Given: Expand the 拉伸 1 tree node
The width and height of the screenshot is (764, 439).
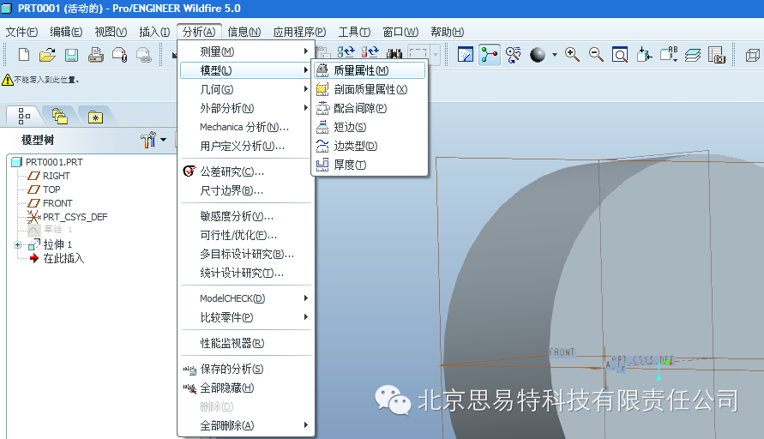Looking at the screenshot, I should (x=18, y=244).
